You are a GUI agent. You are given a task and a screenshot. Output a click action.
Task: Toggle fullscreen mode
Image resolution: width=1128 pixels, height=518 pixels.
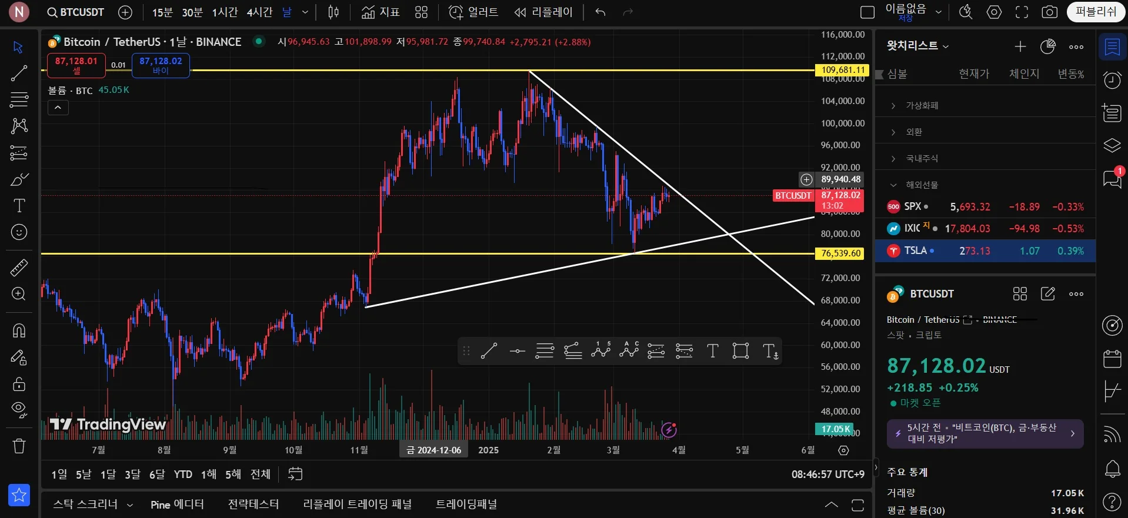1022,12
